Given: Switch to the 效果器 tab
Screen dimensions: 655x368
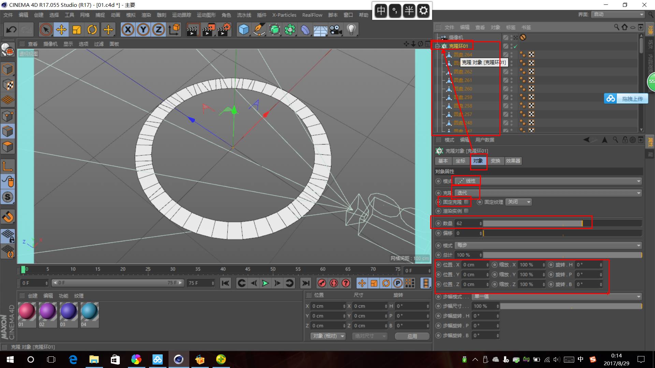Looking at the screenshot, I should point(513,161).
